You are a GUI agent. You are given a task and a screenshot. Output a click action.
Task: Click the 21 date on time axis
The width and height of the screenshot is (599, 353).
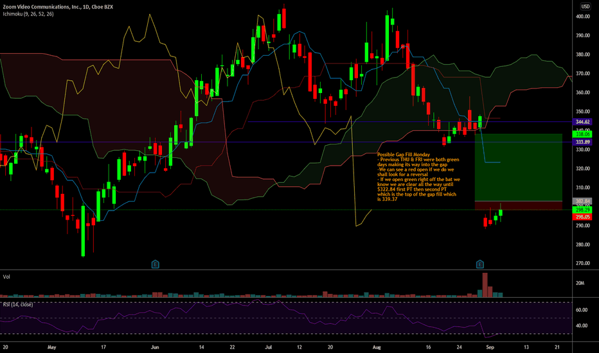point(557,347)
